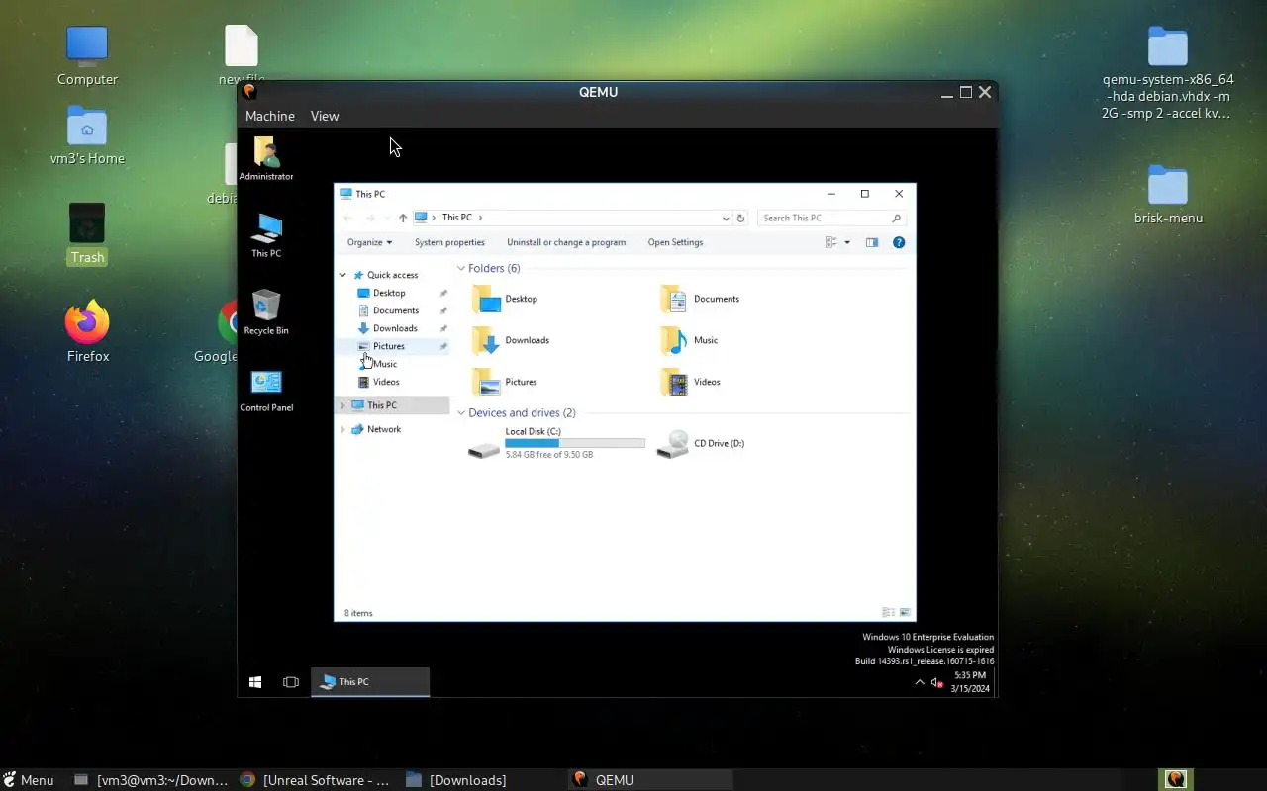Open Task View on the Windows taskbar

[x=291, y=682]
